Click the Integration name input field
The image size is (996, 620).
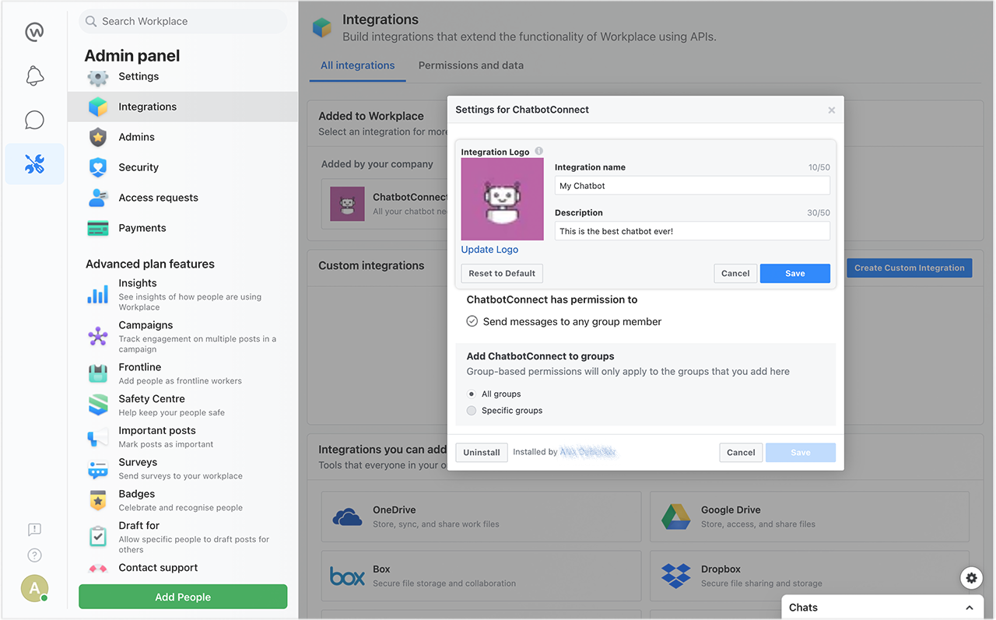(693, 186)
